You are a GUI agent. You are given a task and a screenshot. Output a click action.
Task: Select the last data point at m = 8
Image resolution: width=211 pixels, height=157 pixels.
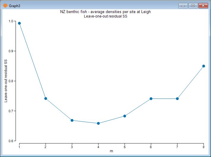pos(204,66)
